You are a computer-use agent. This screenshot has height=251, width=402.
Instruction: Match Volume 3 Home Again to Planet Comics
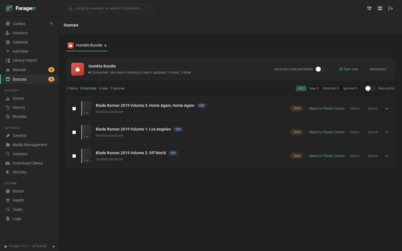coord(327,108)
